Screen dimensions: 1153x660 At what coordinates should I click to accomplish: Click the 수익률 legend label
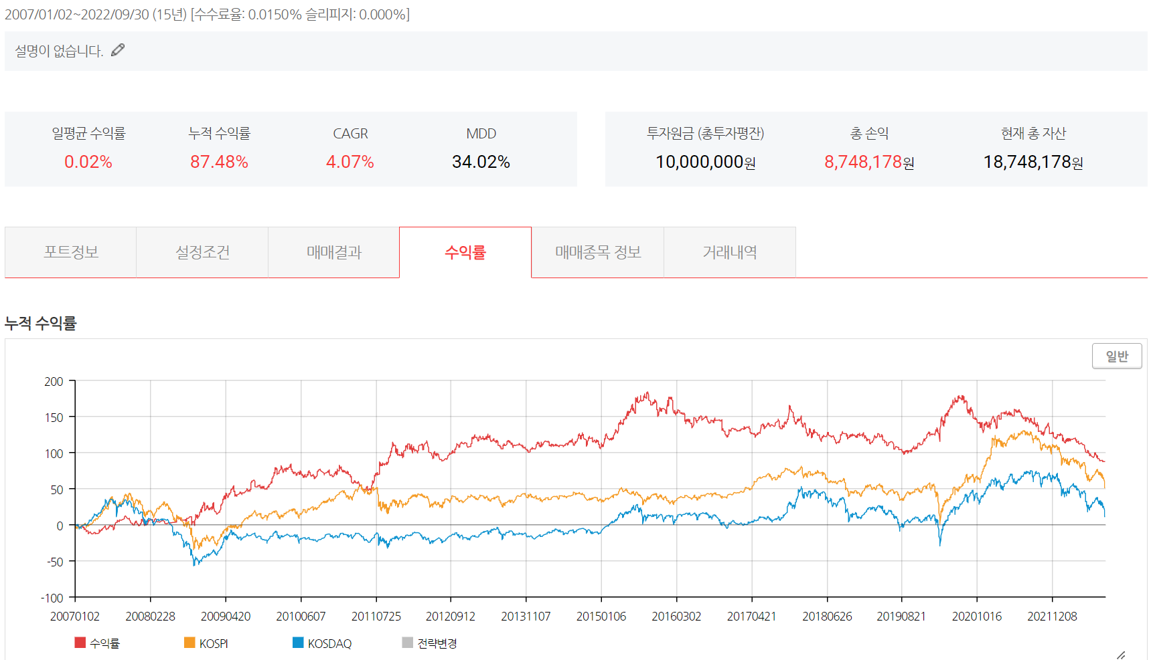[x=104, y=643]
